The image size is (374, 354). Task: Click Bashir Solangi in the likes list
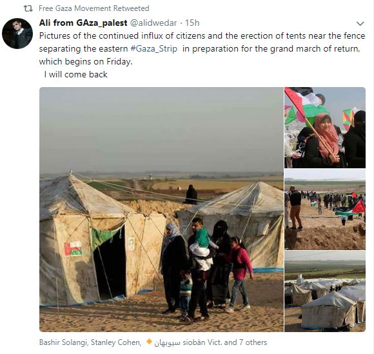(63, 342)
